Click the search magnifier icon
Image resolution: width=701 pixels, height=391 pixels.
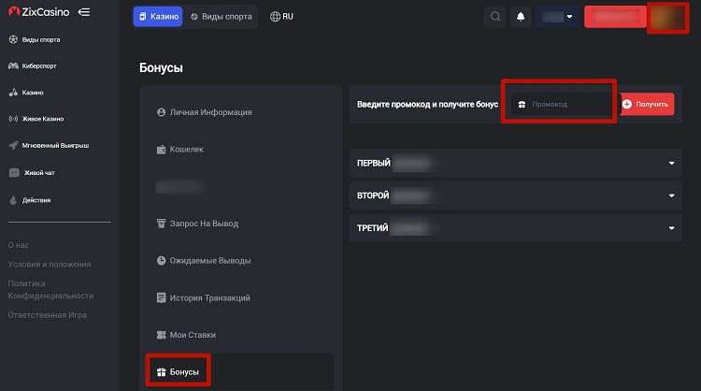point(495,17)
